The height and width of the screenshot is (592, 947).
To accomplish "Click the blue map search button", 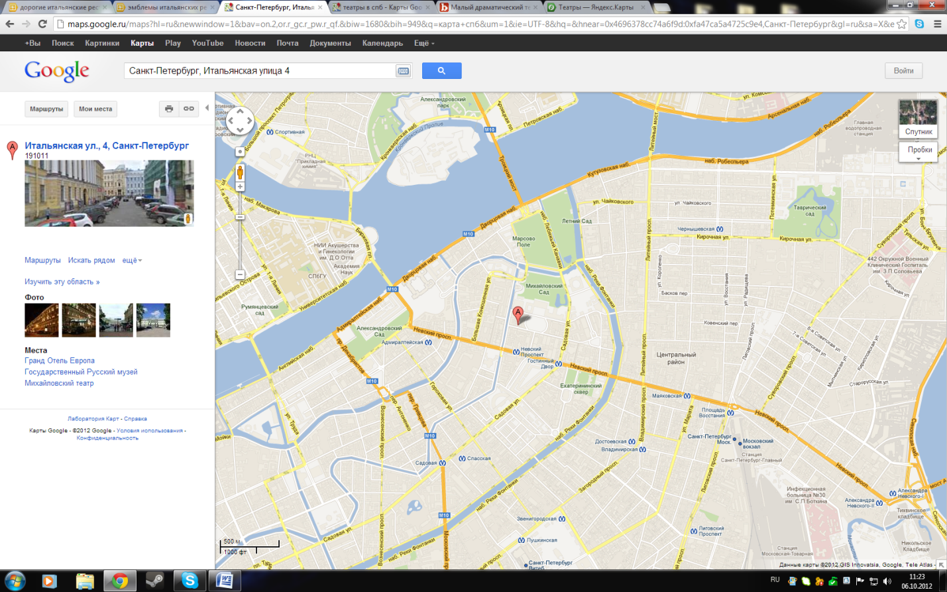I will [x=441, y=70].
